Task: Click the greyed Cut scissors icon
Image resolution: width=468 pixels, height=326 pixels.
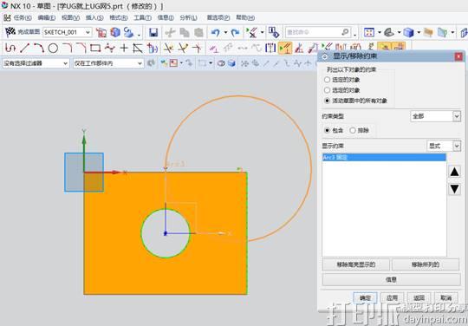Action: (170, 32)
